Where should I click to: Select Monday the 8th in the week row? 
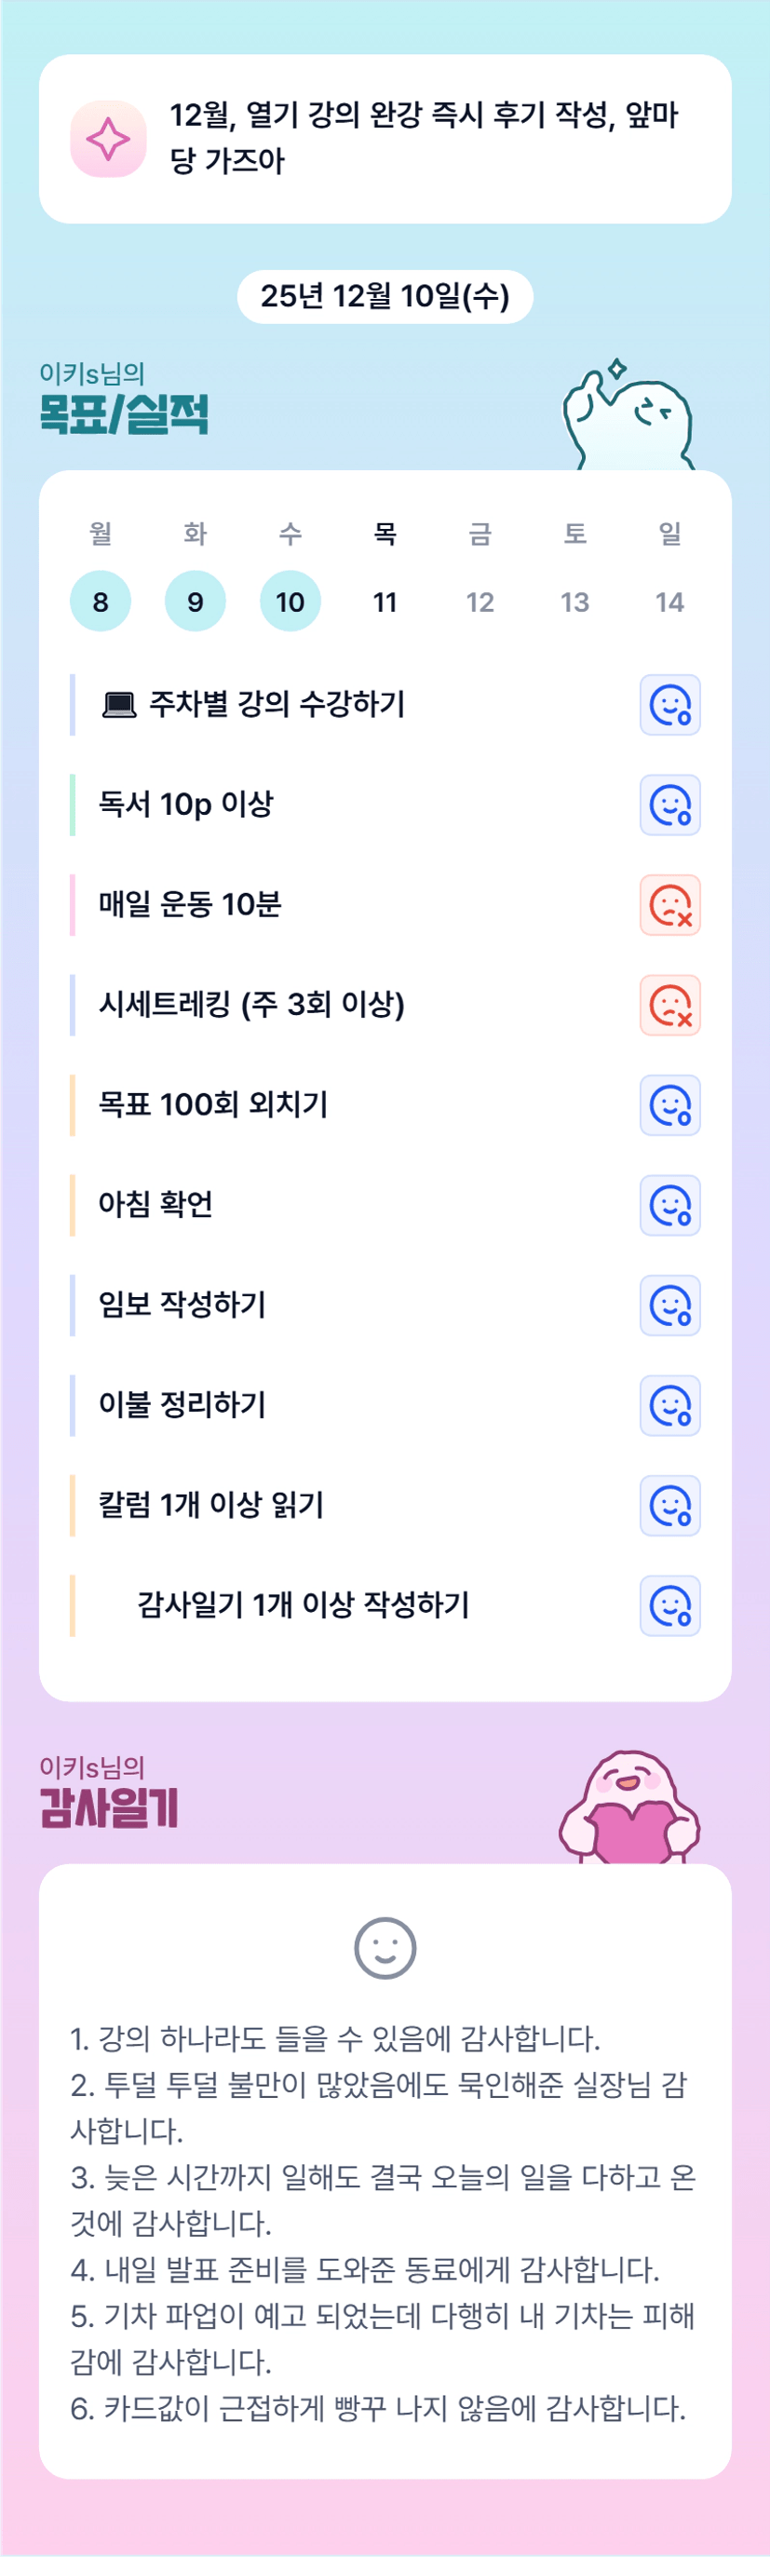pos(101,602)
